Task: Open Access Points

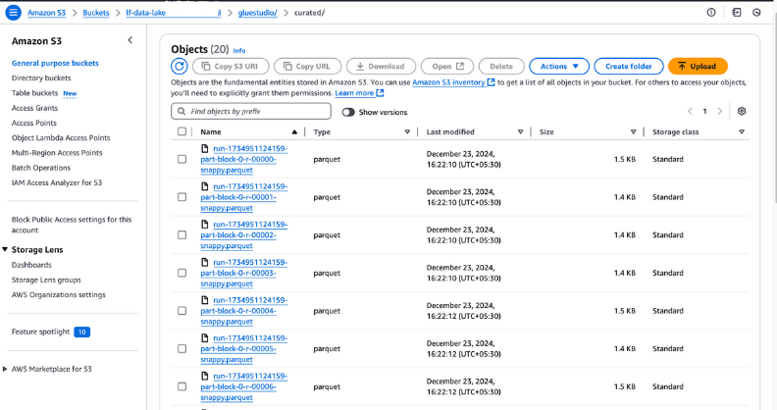Action: pyautogui.click(x=34, y=123)
